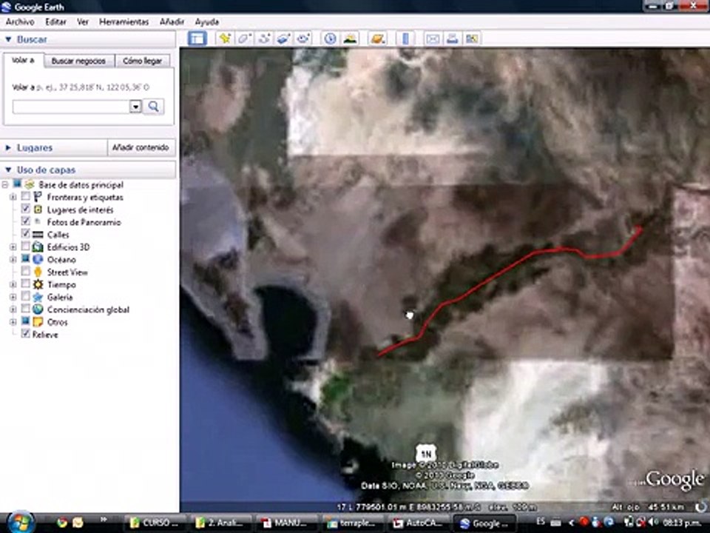
Task: Uncheck Lugares de interés layer
Action: pos(26,209)
